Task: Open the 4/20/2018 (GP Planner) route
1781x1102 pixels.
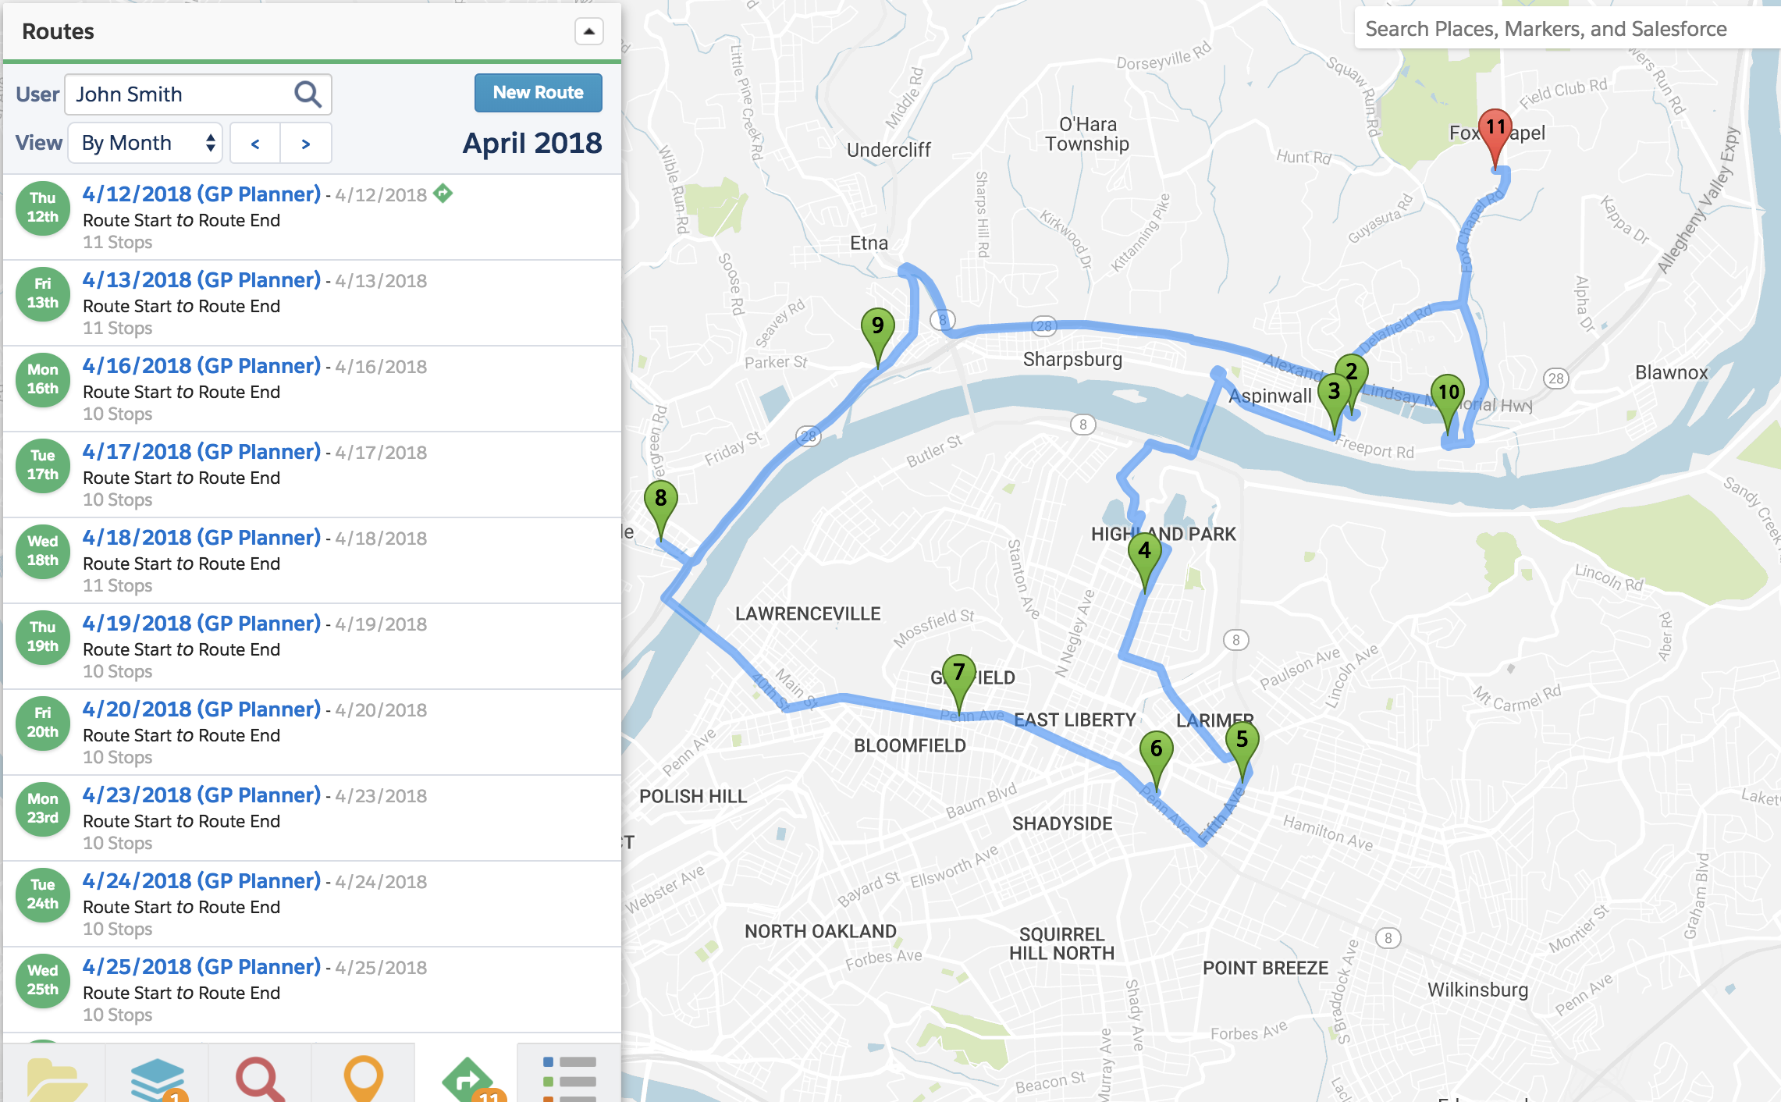Action: 201,709
